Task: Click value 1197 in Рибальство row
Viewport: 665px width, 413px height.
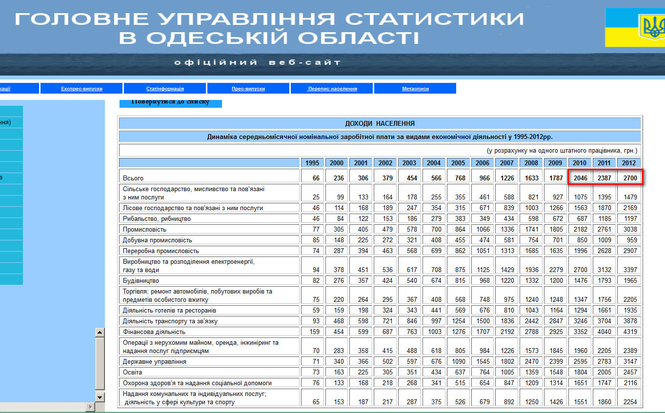Action: click(629, 218)
